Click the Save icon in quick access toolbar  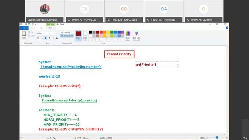point(26,24)
